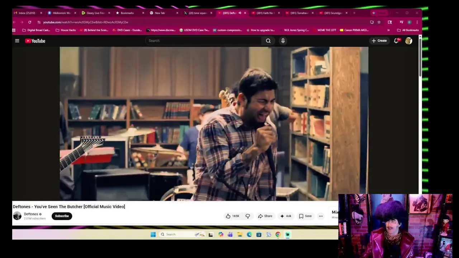This screenshot has width=459, height=258.
Task: Open Canon PIXMA MG3 bookmark
Action: click(x=354, y=30)
